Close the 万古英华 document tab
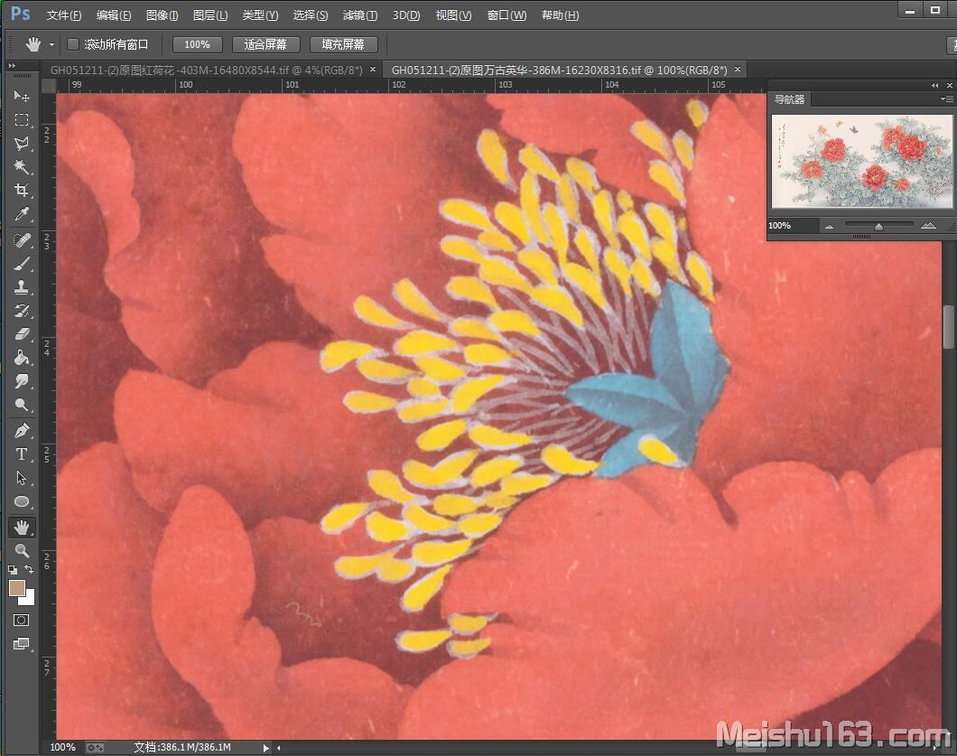This screenshot has height=756, width=957. (x=738, y=70)
